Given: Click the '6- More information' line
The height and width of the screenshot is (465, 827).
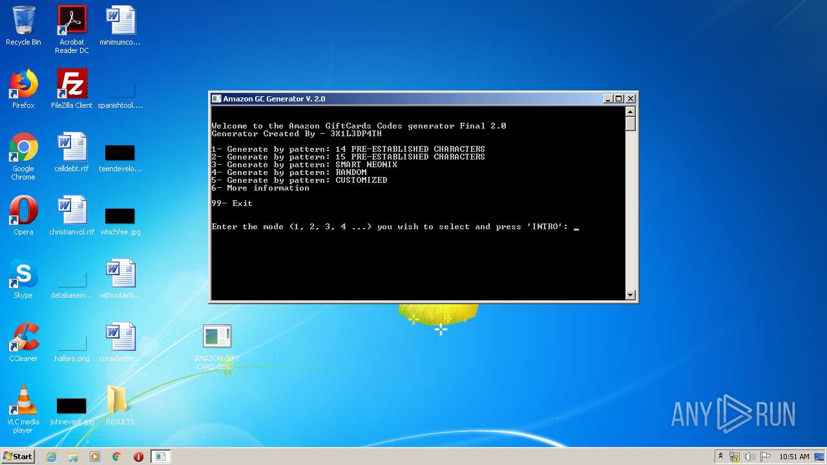Looking at the screenshot, I should tap(260, 188).
